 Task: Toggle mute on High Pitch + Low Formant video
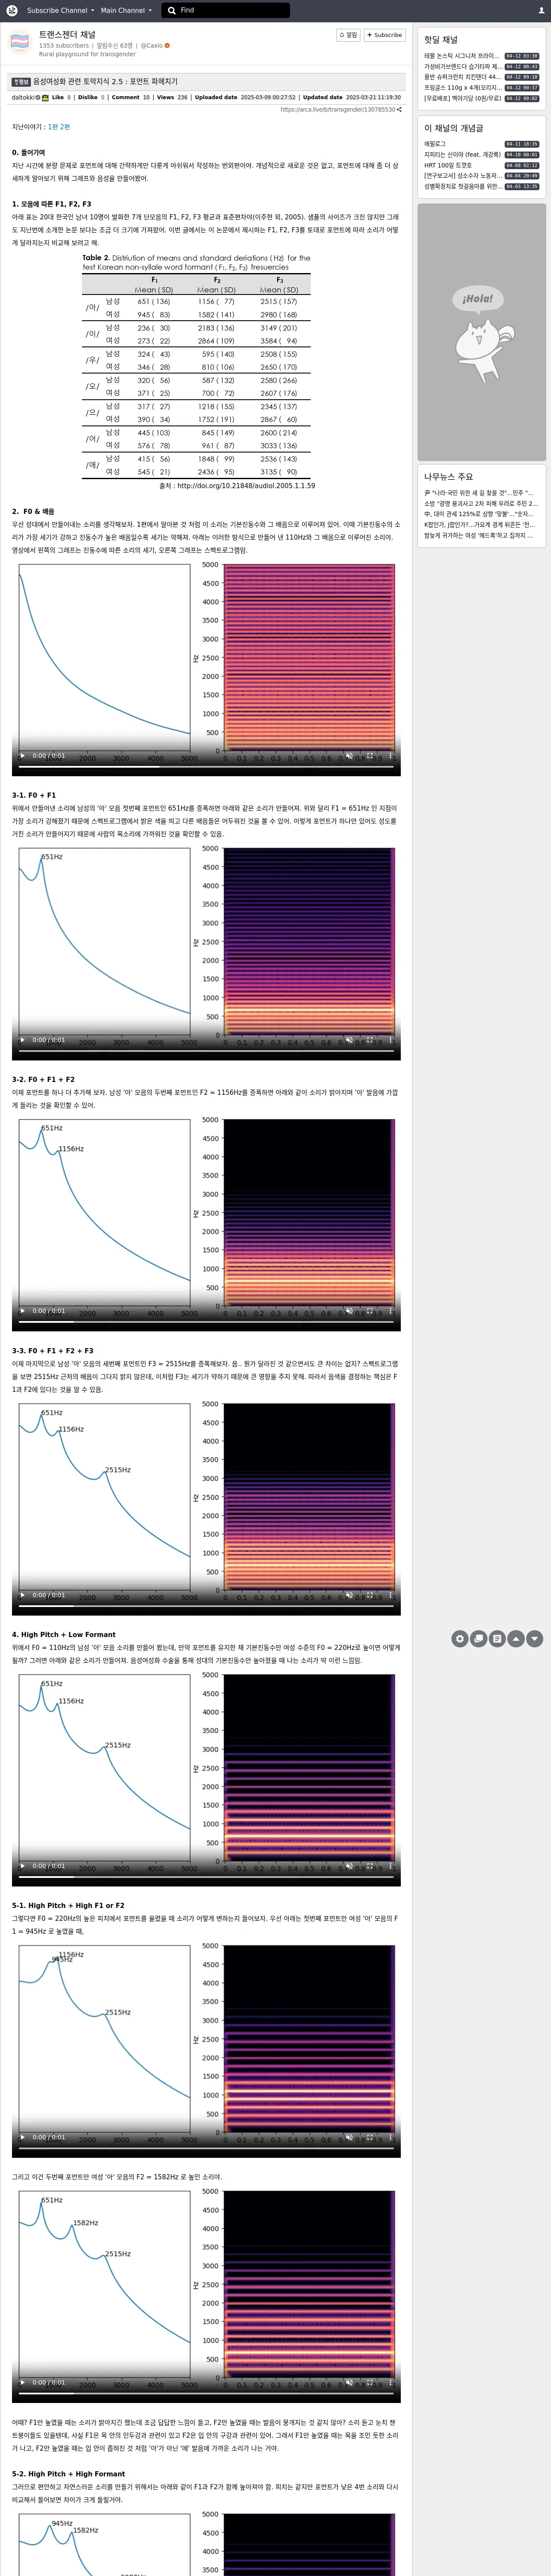pyautogui.click(x=348, y=1866)
